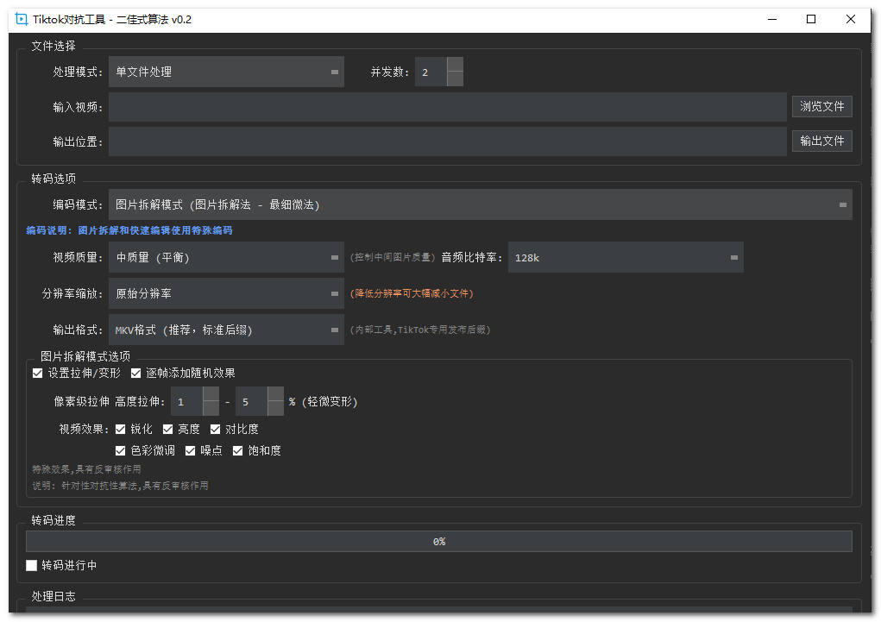Open the 编码模式 dropdown menu

480,204
